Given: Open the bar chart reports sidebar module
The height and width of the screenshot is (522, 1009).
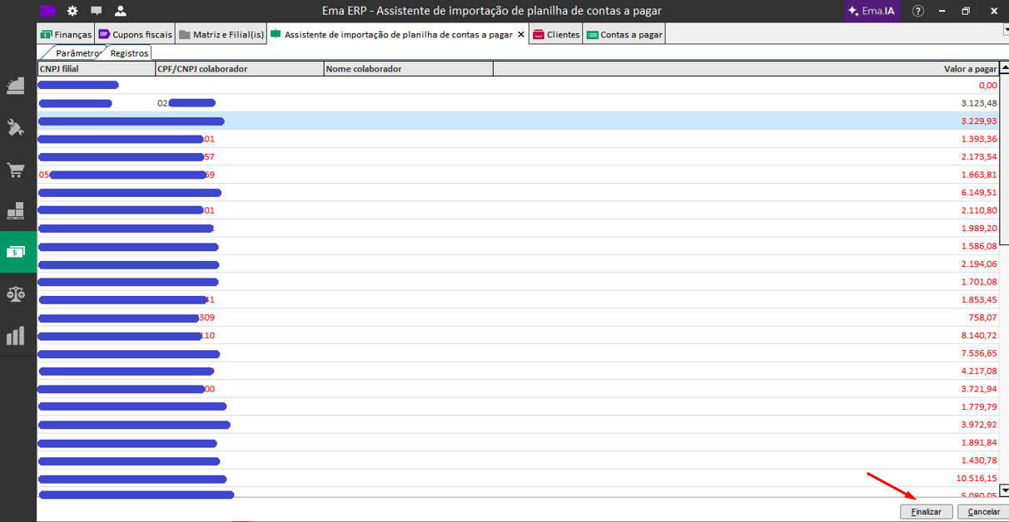Looking at the screenshot, I should point(16,335).
